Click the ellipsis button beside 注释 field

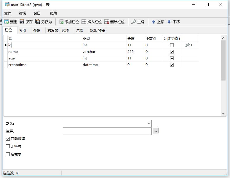pos(156,131)
